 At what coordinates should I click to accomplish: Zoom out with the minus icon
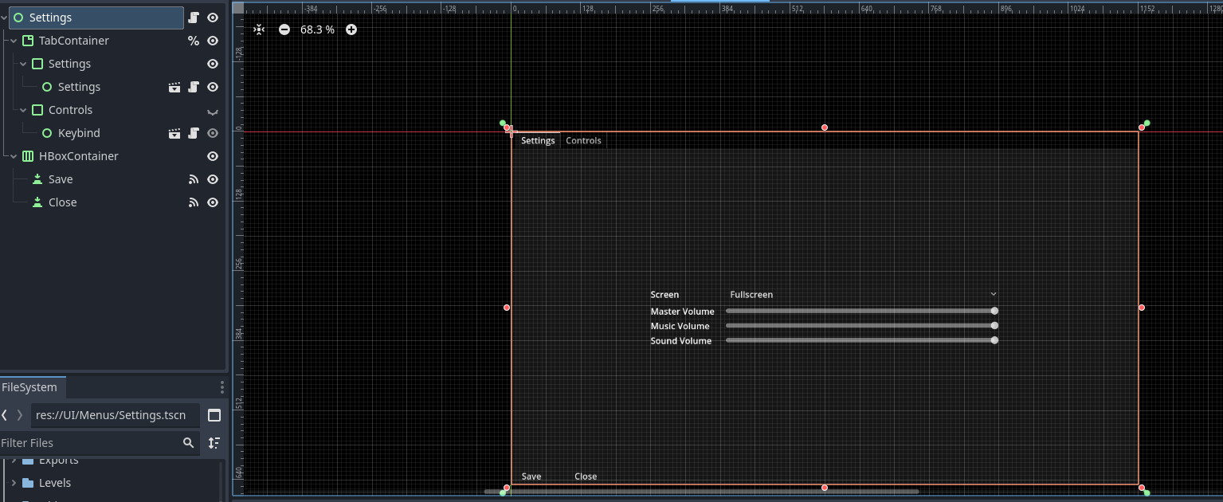click(284, 29)
